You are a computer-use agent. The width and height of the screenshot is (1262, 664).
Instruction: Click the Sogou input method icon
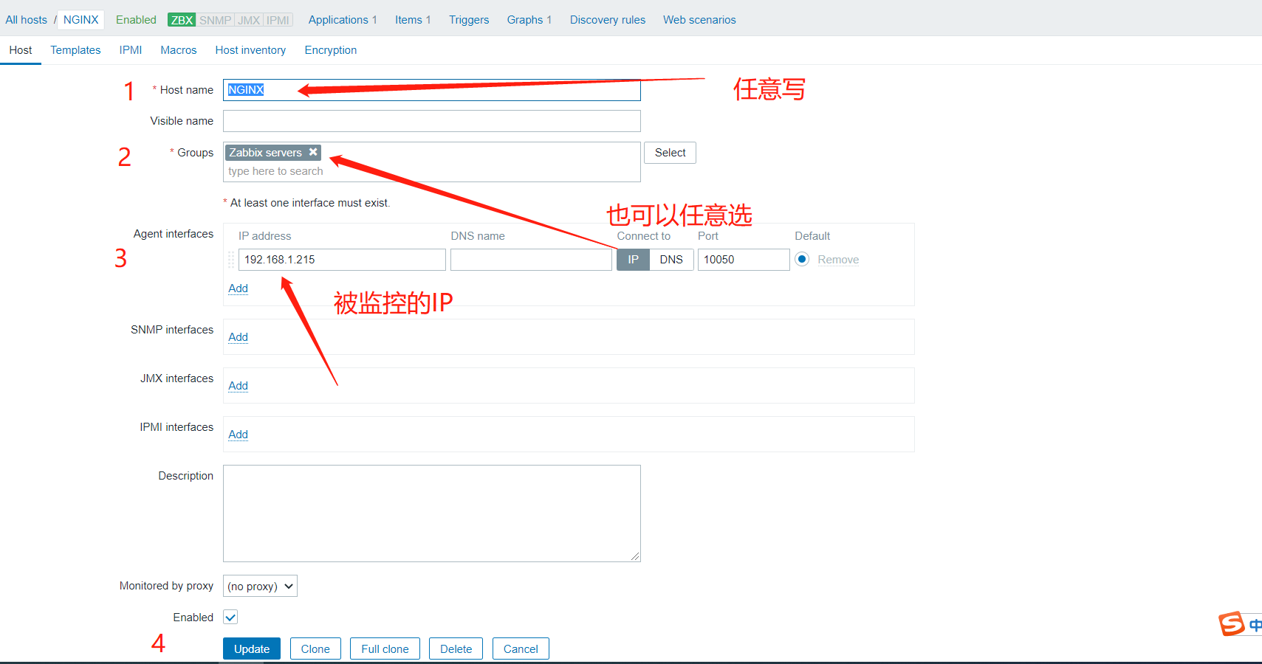point(1232,624)
